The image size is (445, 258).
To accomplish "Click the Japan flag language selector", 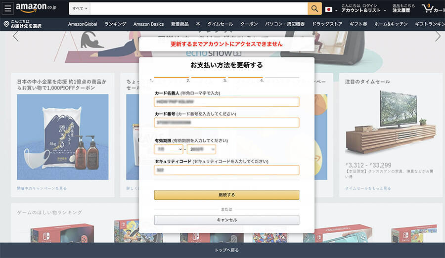I will [329, 9].
